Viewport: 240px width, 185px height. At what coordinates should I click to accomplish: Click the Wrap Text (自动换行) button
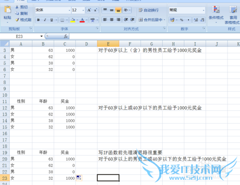tap(149, 10)
